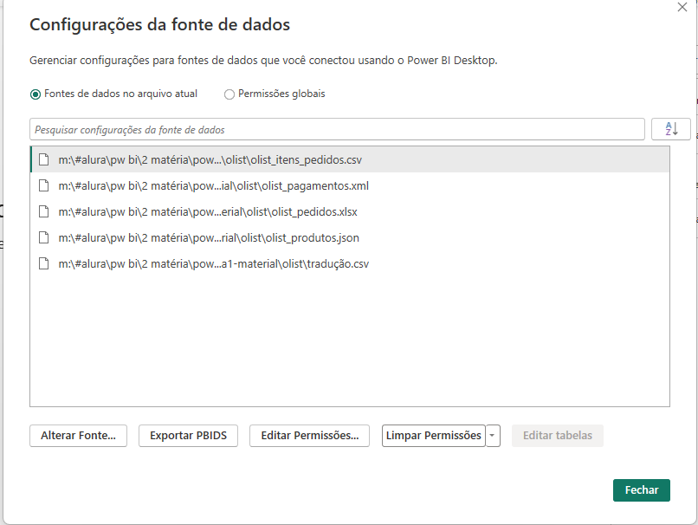Select the olist_pagamentos.xml path text
Viewport: 698px width, 525px height.
click(x=214, y=185)
